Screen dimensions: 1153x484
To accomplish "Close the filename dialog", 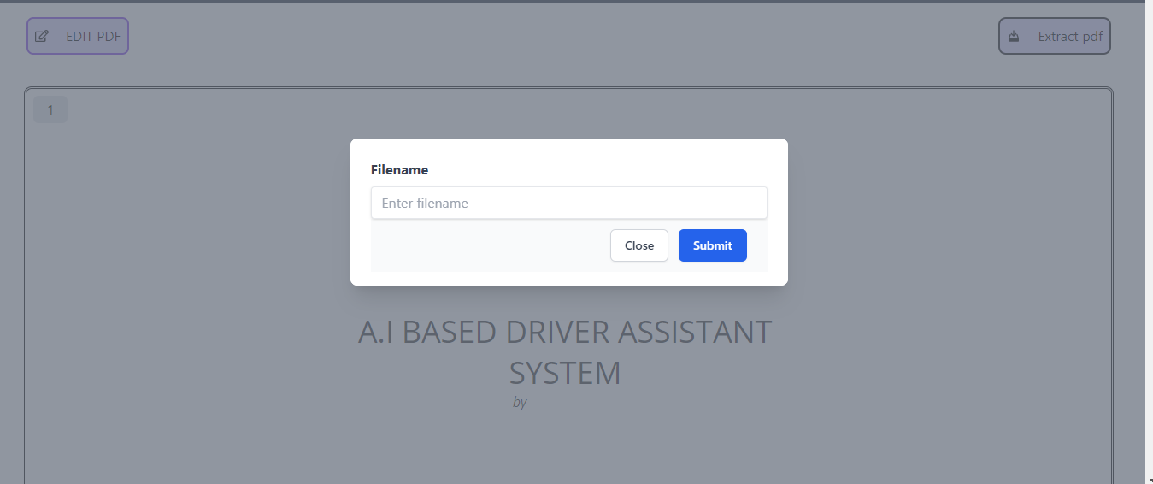I will click(638, 245).
